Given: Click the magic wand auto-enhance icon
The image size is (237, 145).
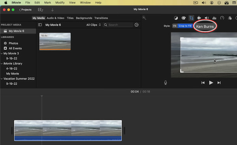Looking at the screenshot, I should click(x=144, y=18).
